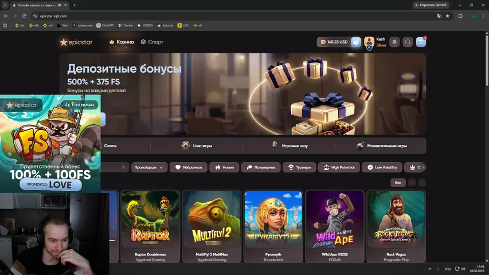Viewport: 489px width, 275px height.
Task: Click the browser back arrow
Action: pyautogui.click(x=6, y=16)
